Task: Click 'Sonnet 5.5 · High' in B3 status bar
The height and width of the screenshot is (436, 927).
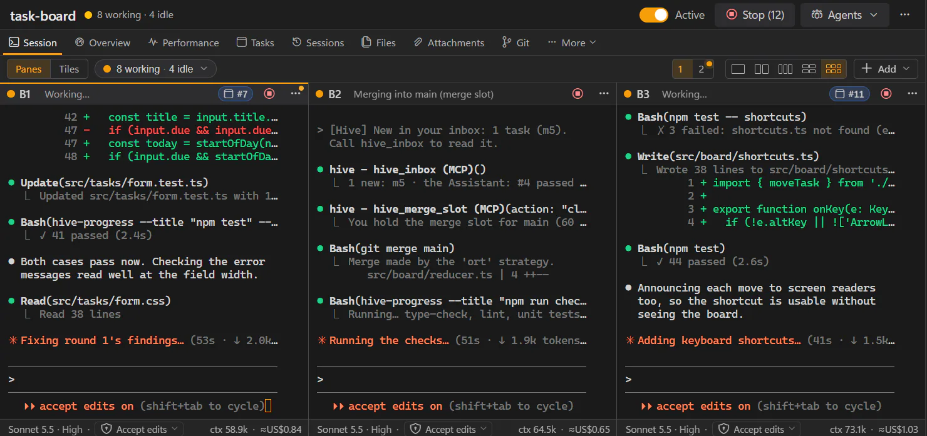Action: 663,429
